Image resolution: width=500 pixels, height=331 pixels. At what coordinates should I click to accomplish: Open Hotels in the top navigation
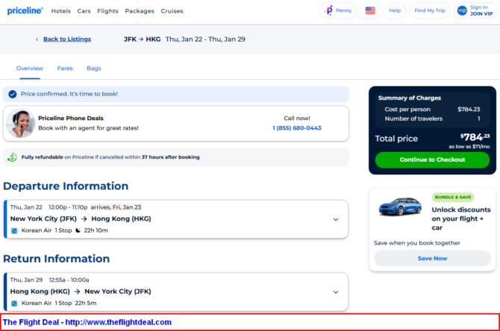click(61, 11)
